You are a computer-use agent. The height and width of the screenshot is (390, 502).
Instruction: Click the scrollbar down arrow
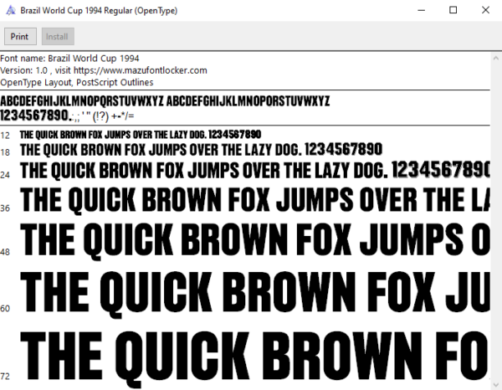pos(496,384)
